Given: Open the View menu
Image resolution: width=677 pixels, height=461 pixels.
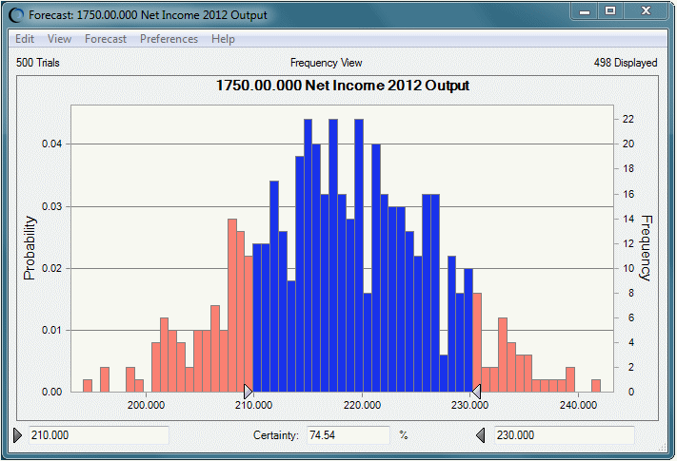Looking at the screenshot, I should coord(59,39).
